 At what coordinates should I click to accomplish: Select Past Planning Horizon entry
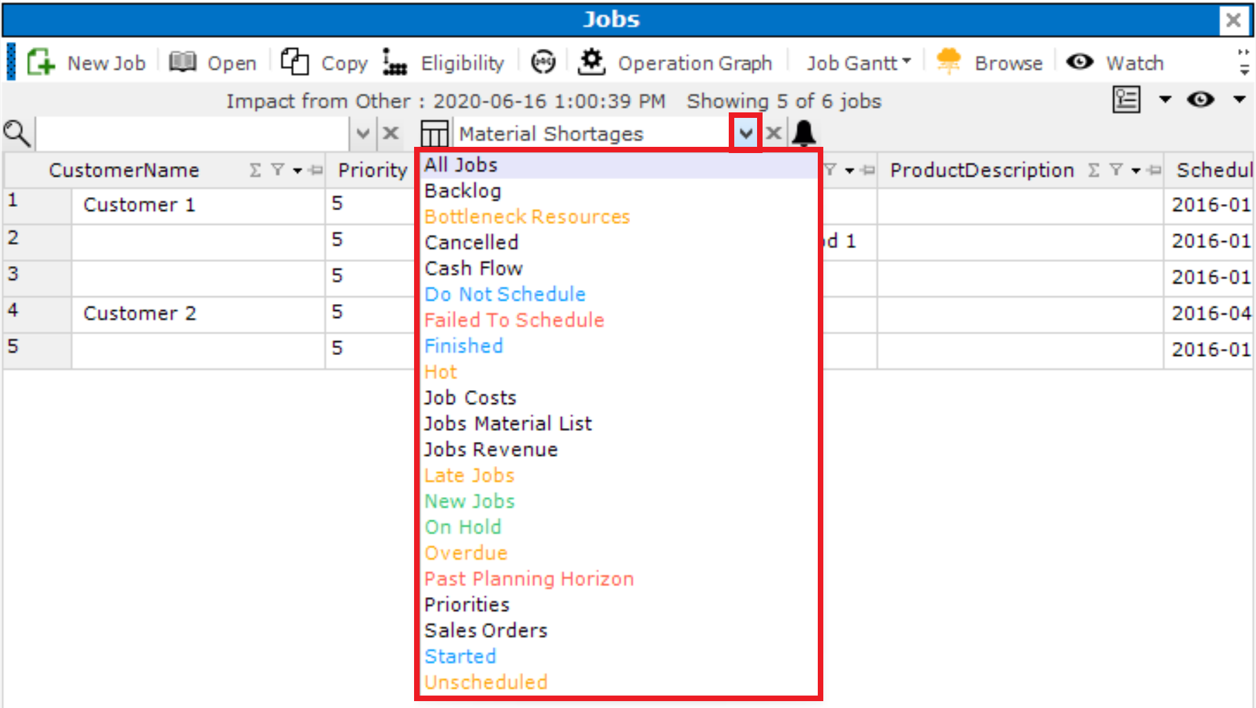coord(619,579)
